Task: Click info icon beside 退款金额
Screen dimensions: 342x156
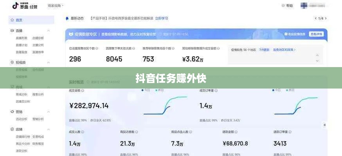Action: 236,132
